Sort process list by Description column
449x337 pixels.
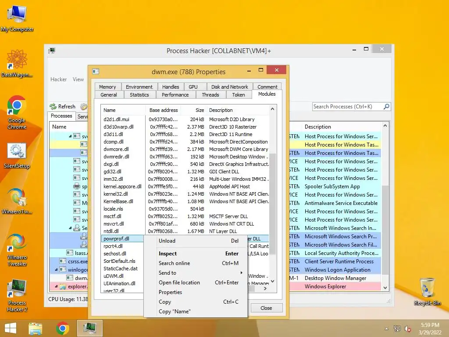[x=341, y=127]
